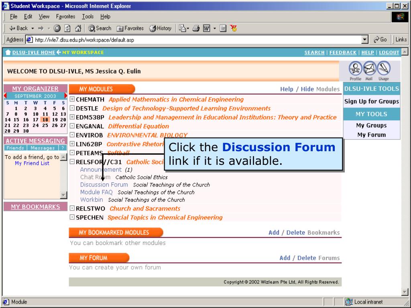The height and width of the screenshot is (308, 411).
Task: Open the Workbin link
Action: click(92, 200)
